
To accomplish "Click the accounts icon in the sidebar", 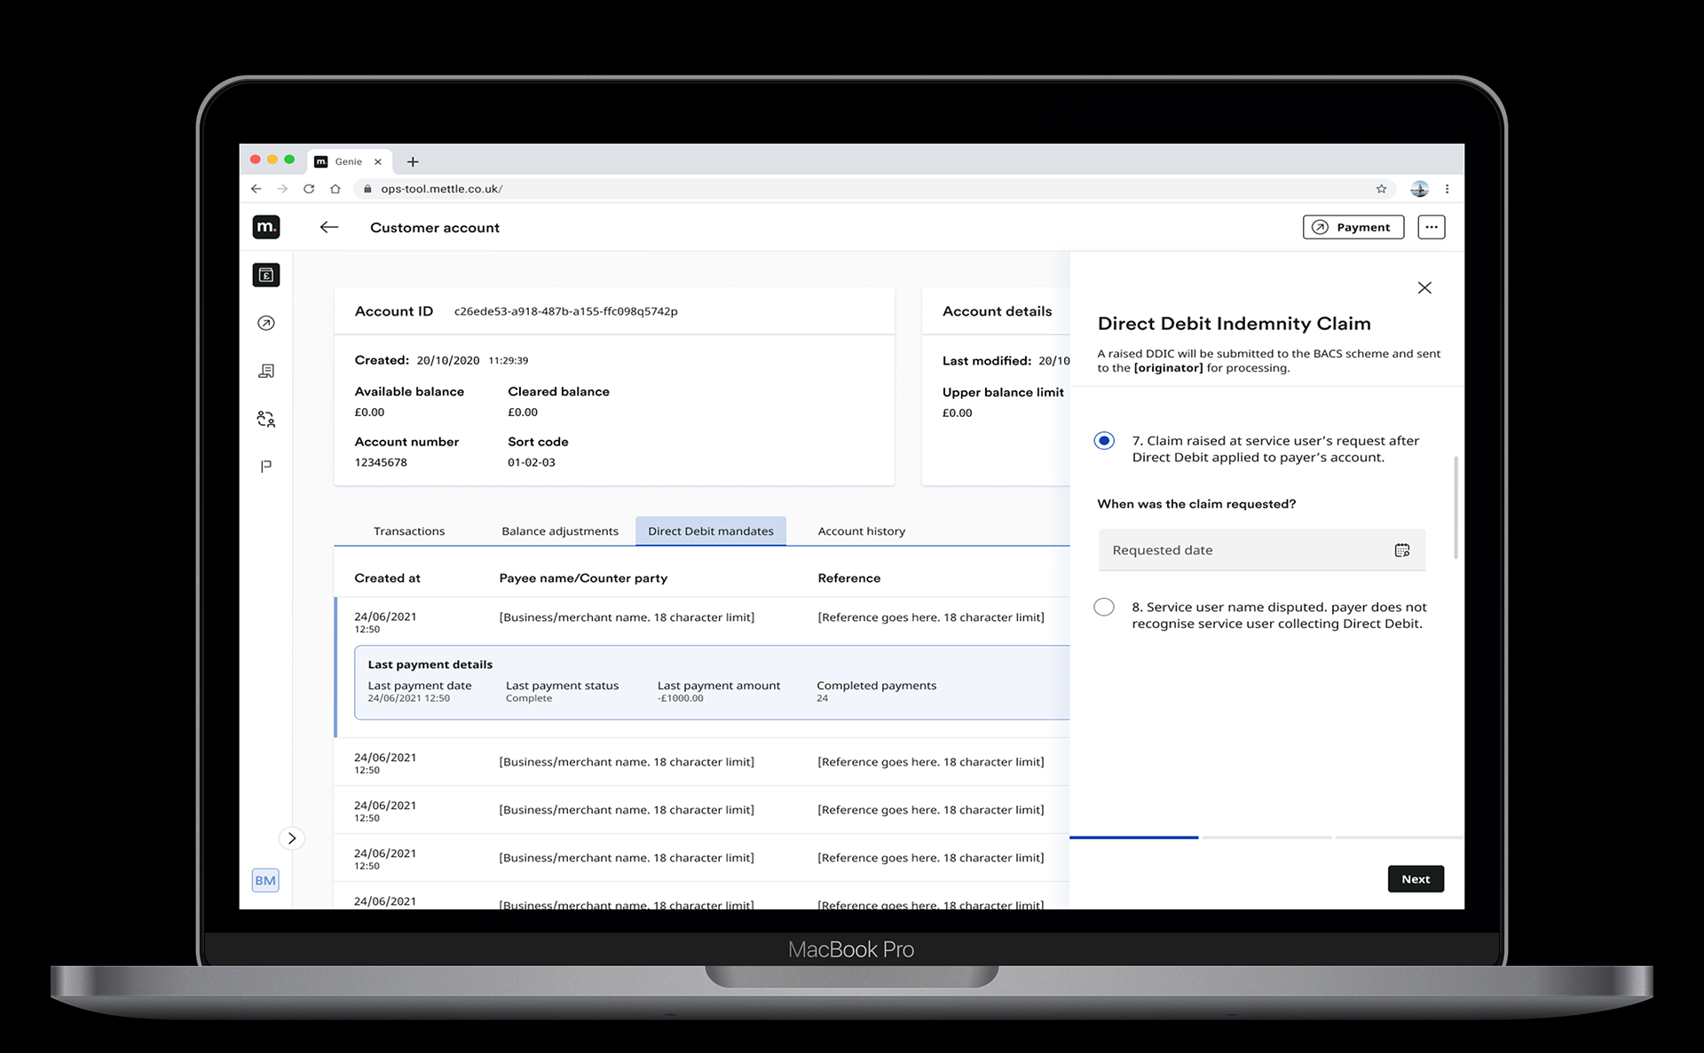I will (265, 275).
